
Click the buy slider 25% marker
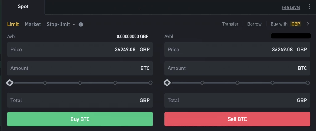tap(45, 83)
